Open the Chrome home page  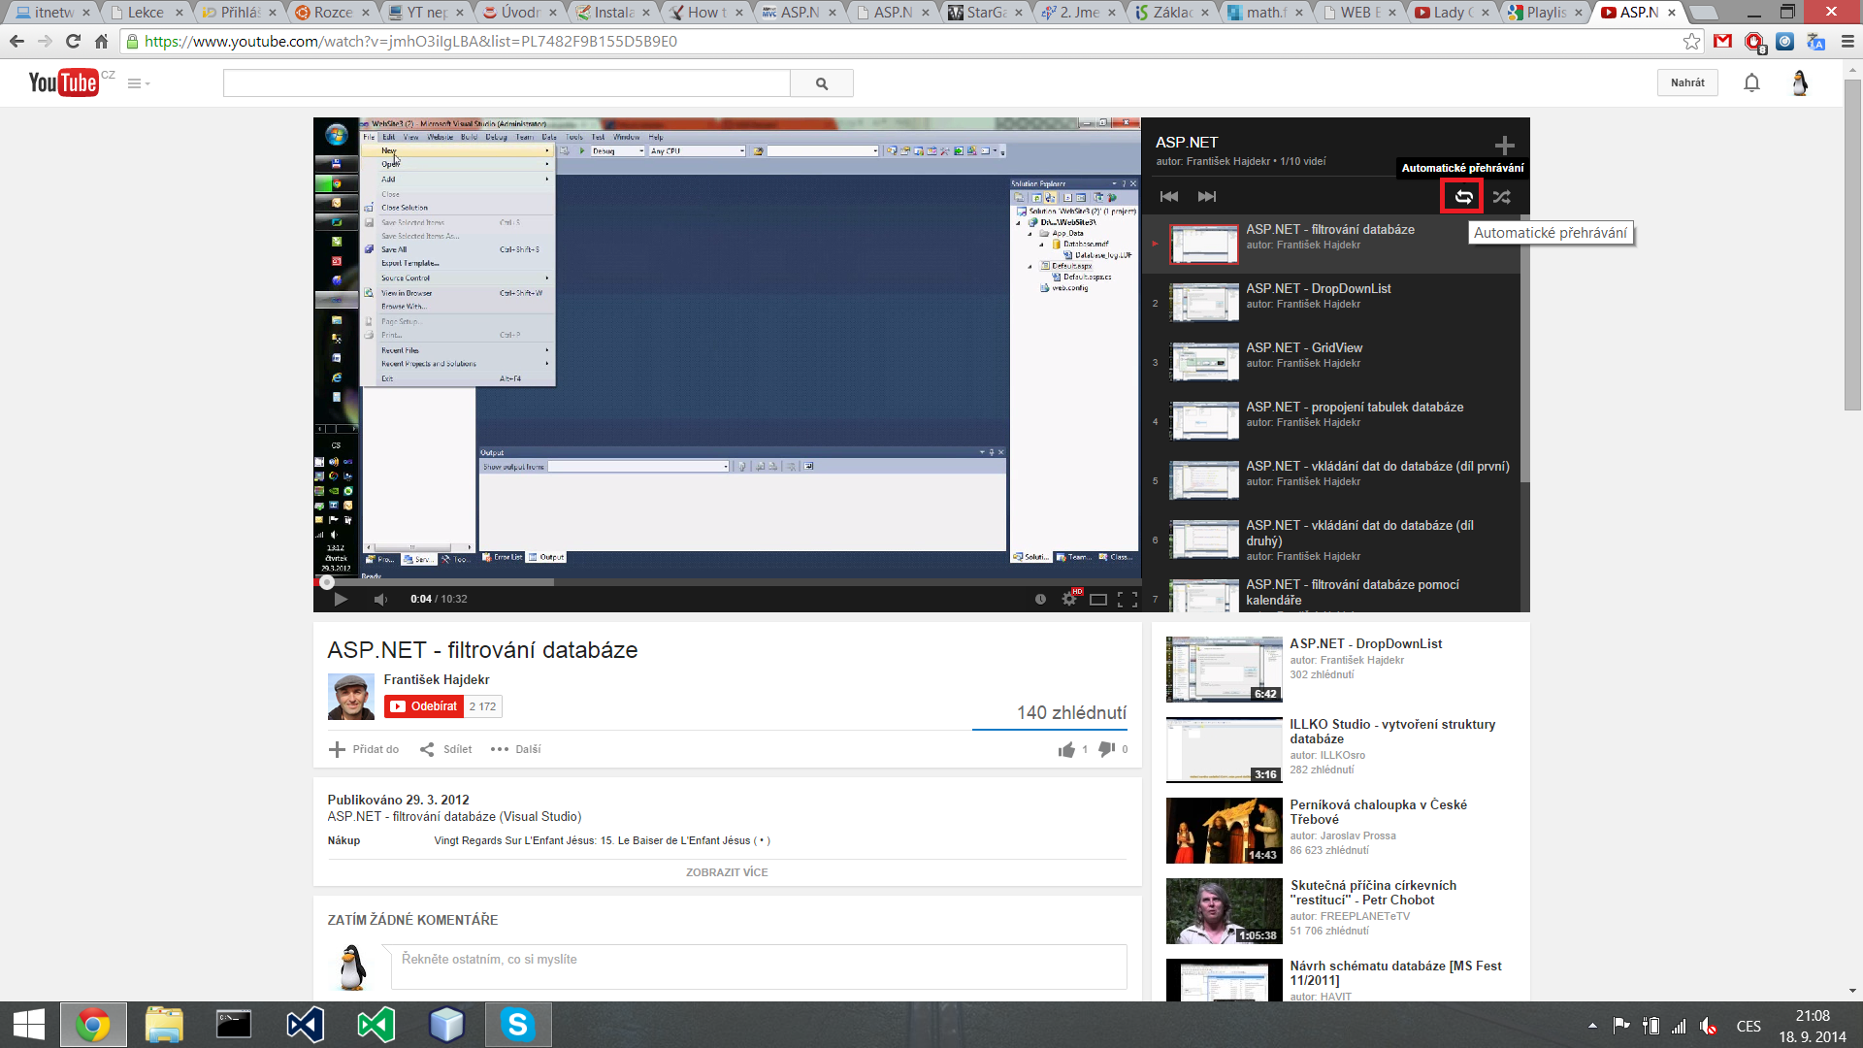click(x=101, y=42)
